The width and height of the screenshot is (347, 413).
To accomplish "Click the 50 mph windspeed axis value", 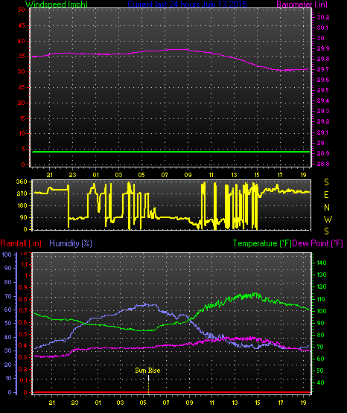I will click(x=22, y=10).
